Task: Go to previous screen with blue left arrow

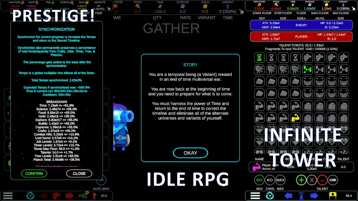Action: click(289, 196)
